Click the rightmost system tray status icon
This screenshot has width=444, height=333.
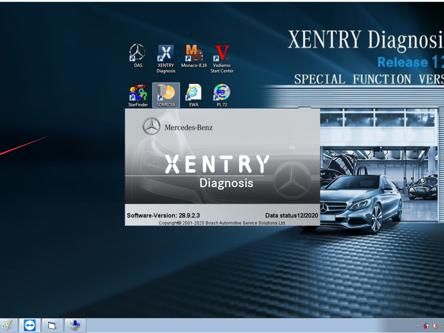[442, 325]
